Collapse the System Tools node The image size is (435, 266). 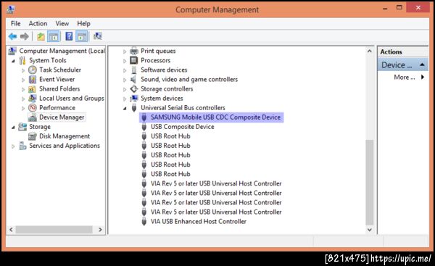point(13,61)
